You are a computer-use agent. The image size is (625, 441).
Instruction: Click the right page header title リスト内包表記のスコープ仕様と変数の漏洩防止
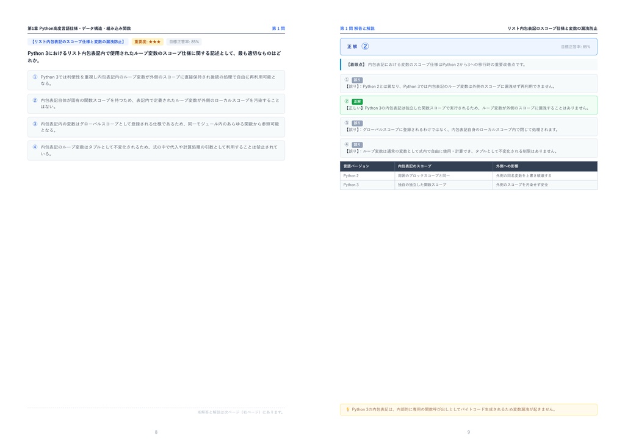coord(552,28)
